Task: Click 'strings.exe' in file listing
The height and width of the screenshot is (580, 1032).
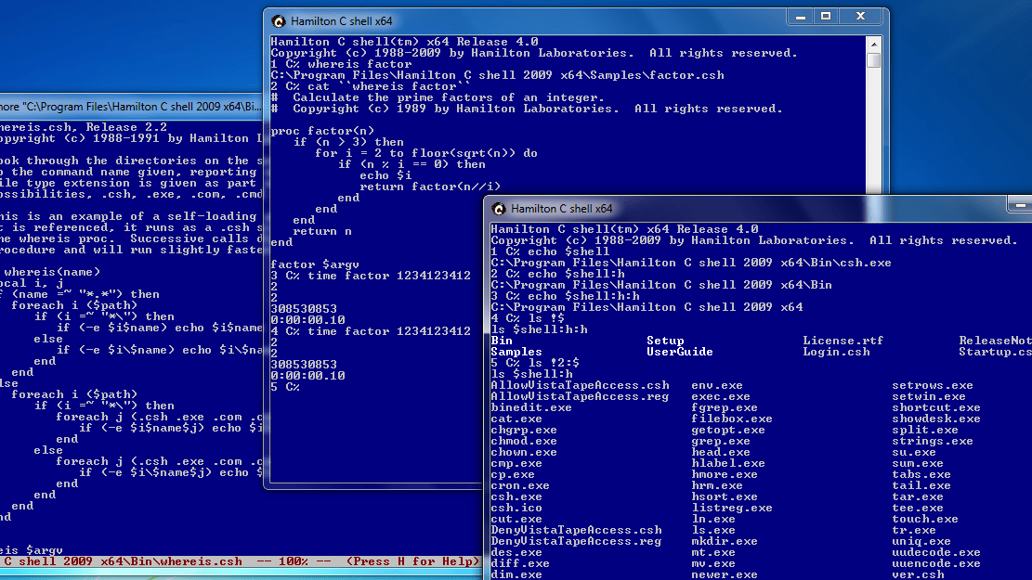Action: pos(932,441)
